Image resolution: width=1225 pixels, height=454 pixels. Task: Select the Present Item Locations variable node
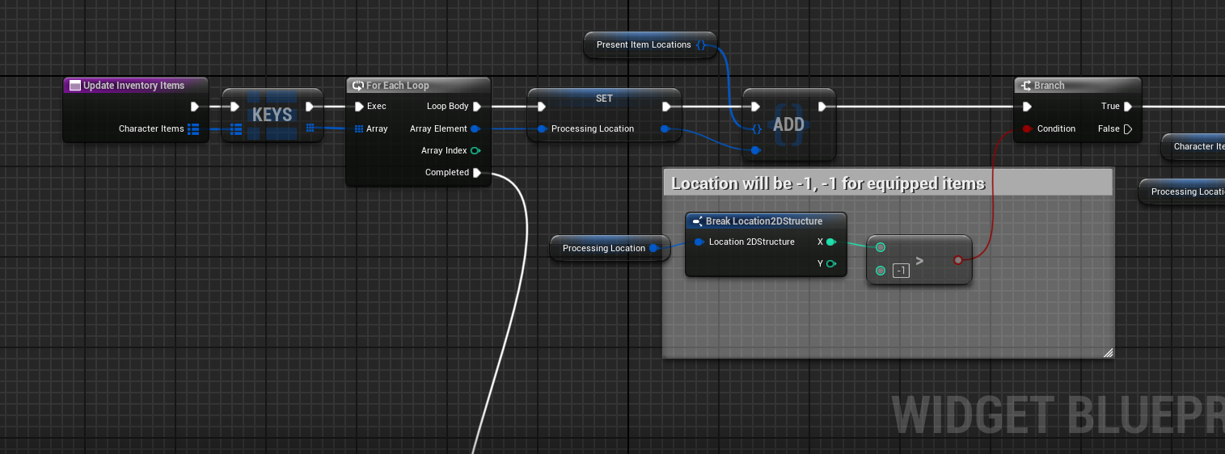click(x=651, y=44)
